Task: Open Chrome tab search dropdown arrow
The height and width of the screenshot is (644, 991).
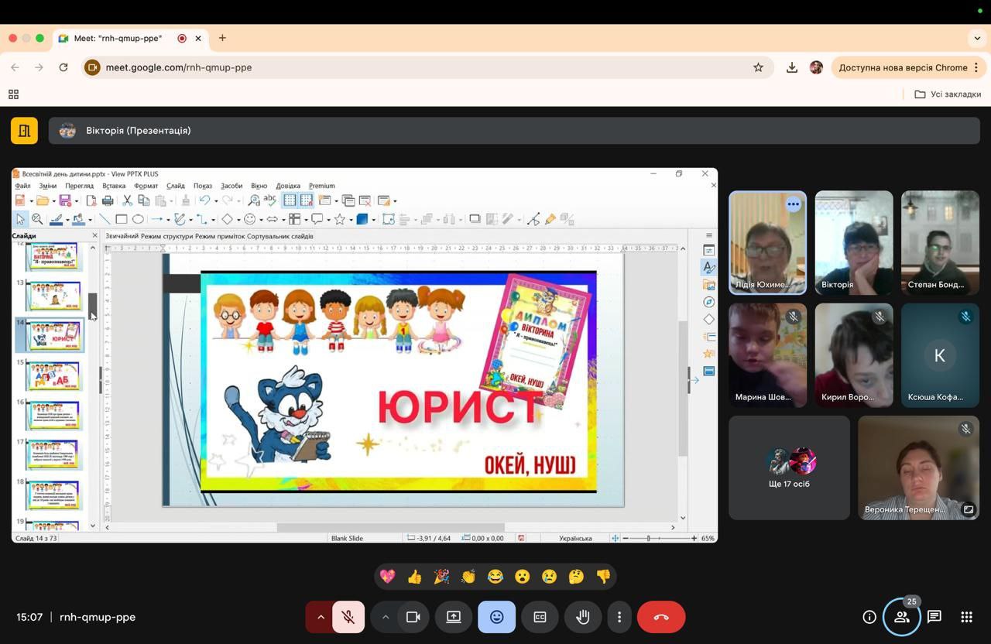Action: 977,38
